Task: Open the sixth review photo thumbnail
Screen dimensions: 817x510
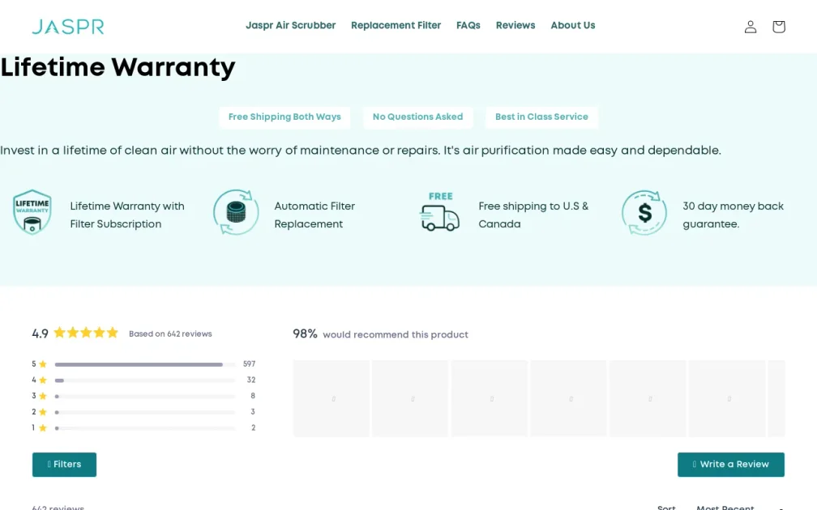Action: tap(727, 398)
